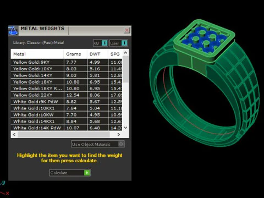Click the 7.77 grams value
Image resolution: width=264 pixels, height=198 pixels.
71,62
